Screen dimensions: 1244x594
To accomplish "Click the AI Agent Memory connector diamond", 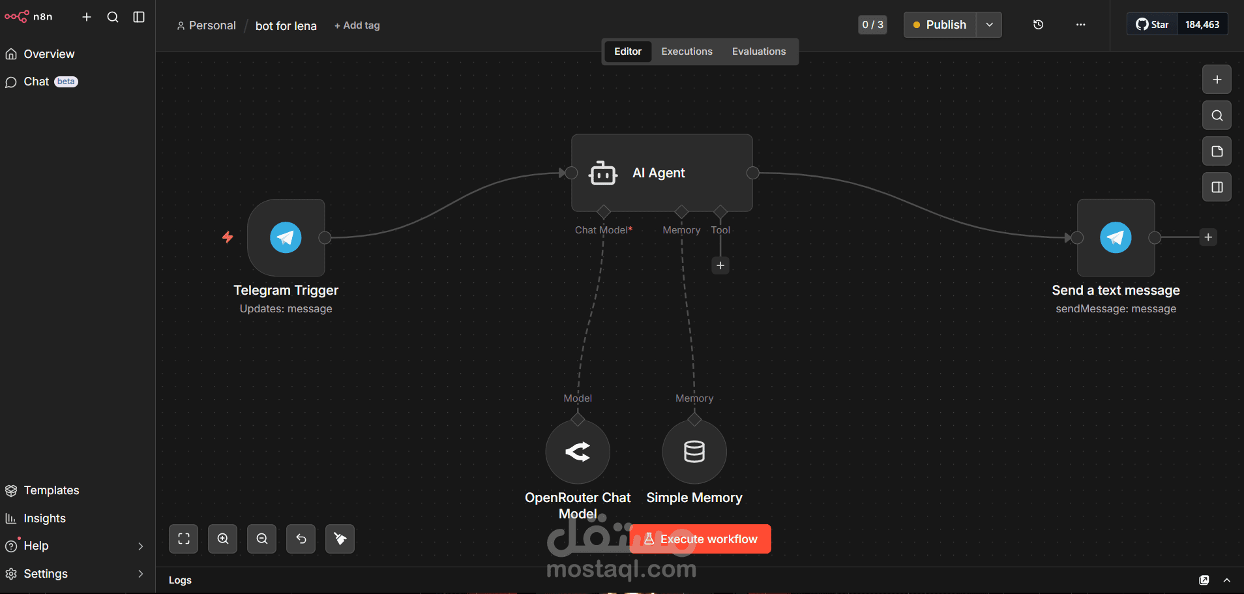I will point(681,211).
